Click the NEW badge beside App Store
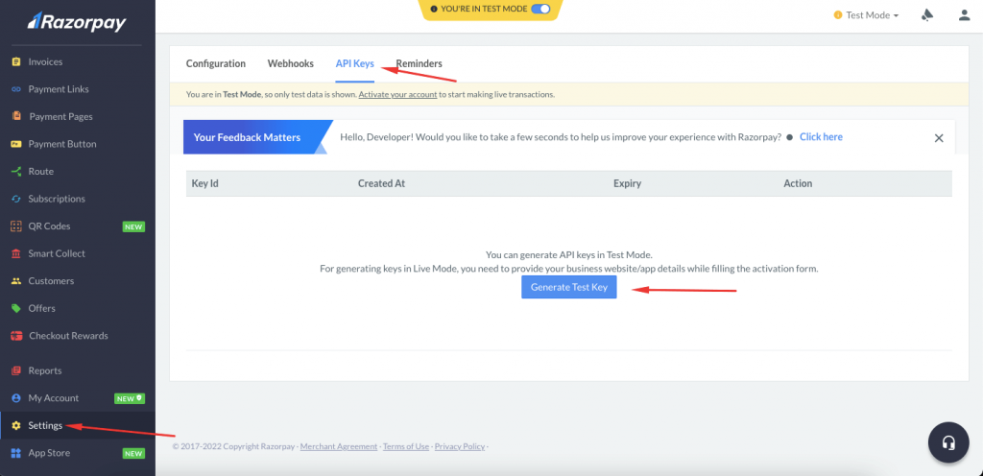Image resolution: width=983 pixels, height=476 pixels. pyautogui.click(x=133, y=454)
